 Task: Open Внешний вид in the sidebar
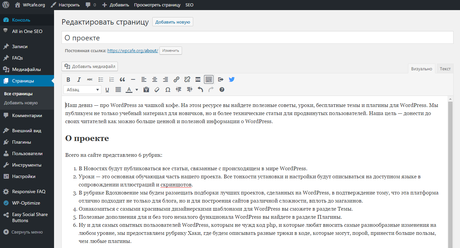(x=27, y=131)
